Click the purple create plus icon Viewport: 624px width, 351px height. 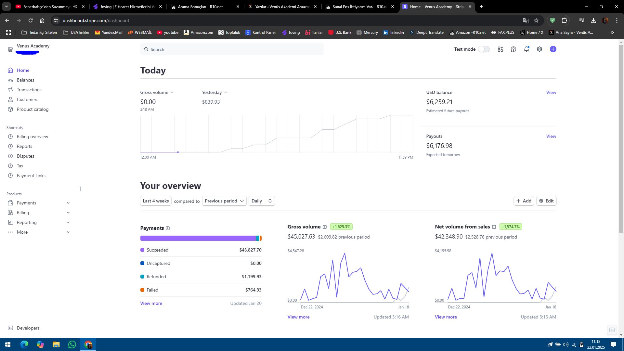[x=553, y=49]
